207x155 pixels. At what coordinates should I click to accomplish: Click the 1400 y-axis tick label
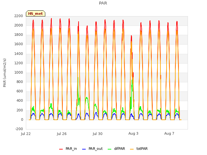pos(19,54)
